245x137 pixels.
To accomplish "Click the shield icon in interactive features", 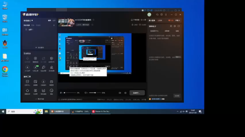I will pyautogui.click(x=36, y=58).
